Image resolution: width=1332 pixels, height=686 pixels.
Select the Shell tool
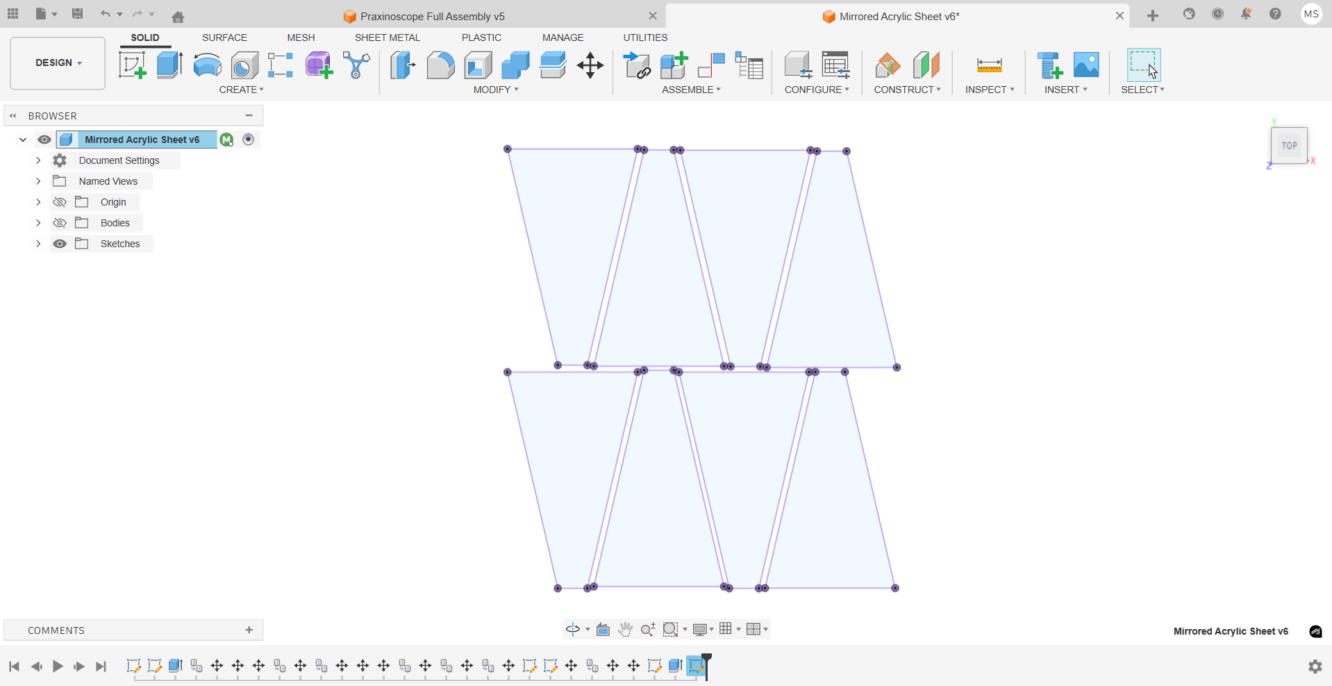(x=478, y=65)
